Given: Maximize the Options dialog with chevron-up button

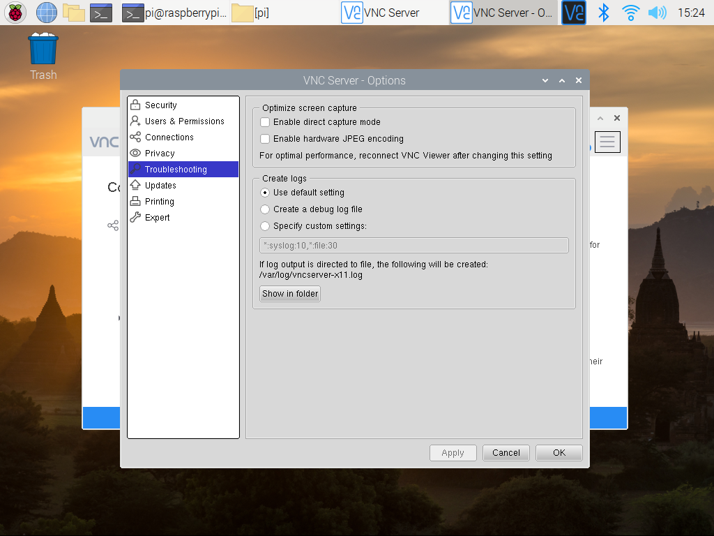Looking at the screenshot, I should coord(562,81).
